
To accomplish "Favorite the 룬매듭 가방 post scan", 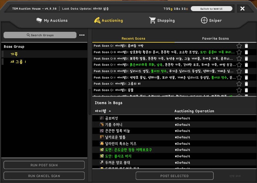I will tap(239, 46).
